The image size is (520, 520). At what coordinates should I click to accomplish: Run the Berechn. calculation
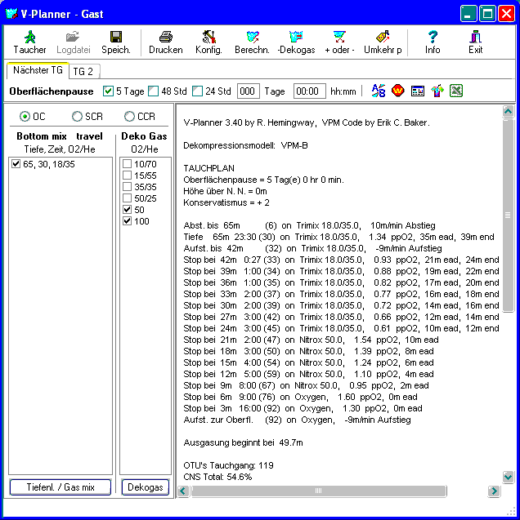[253, 42]
